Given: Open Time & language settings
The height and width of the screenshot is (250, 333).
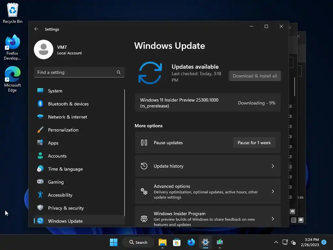Looking at the screenshot, I should pyautogui.click(x=79, y=169).
